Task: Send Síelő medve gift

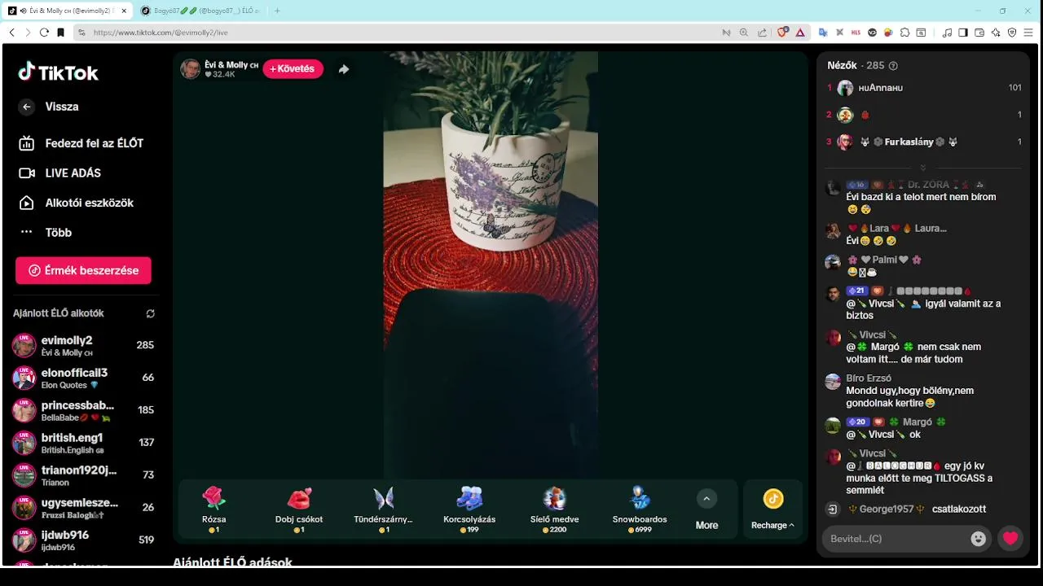Action: click(x=554, y=509)
